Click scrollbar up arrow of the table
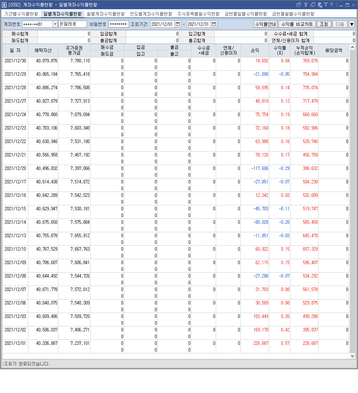358x393 pixels. [352, 47]
